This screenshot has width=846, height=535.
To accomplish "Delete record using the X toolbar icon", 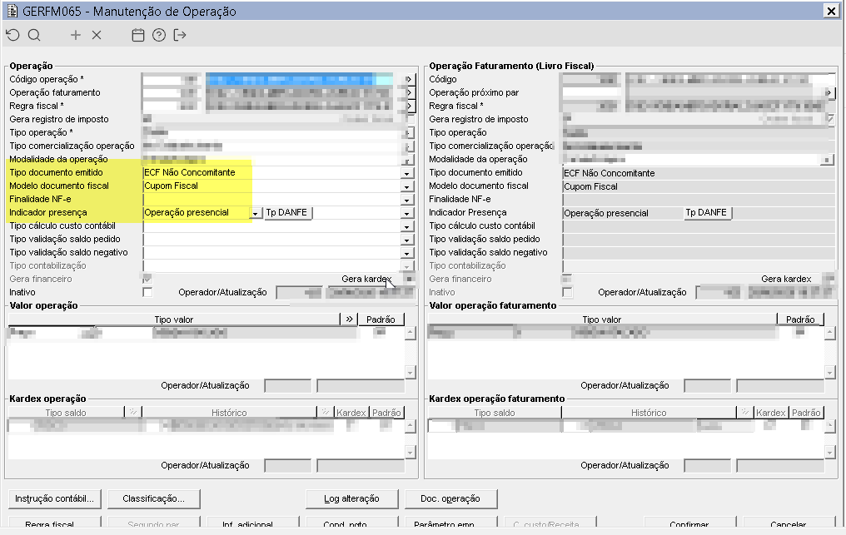I will click(97, 35).
